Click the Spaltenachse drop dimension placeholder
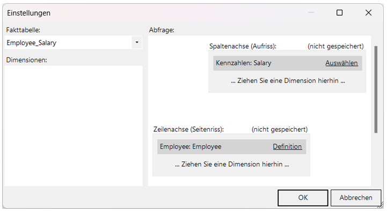 pyautogui.click(x=288, y=81)
